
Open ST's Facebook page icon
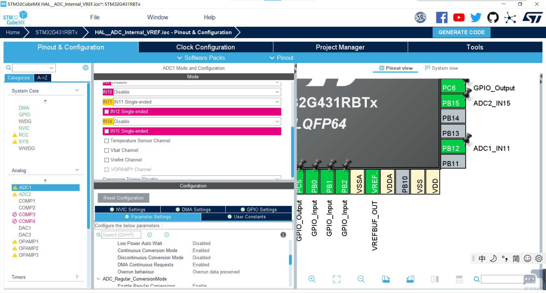pyautogui.click(x=442, y=18)
